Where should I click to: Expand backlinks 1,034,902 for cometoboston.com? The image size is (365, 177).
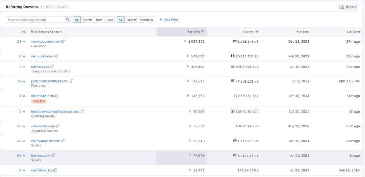coord(194,41)
